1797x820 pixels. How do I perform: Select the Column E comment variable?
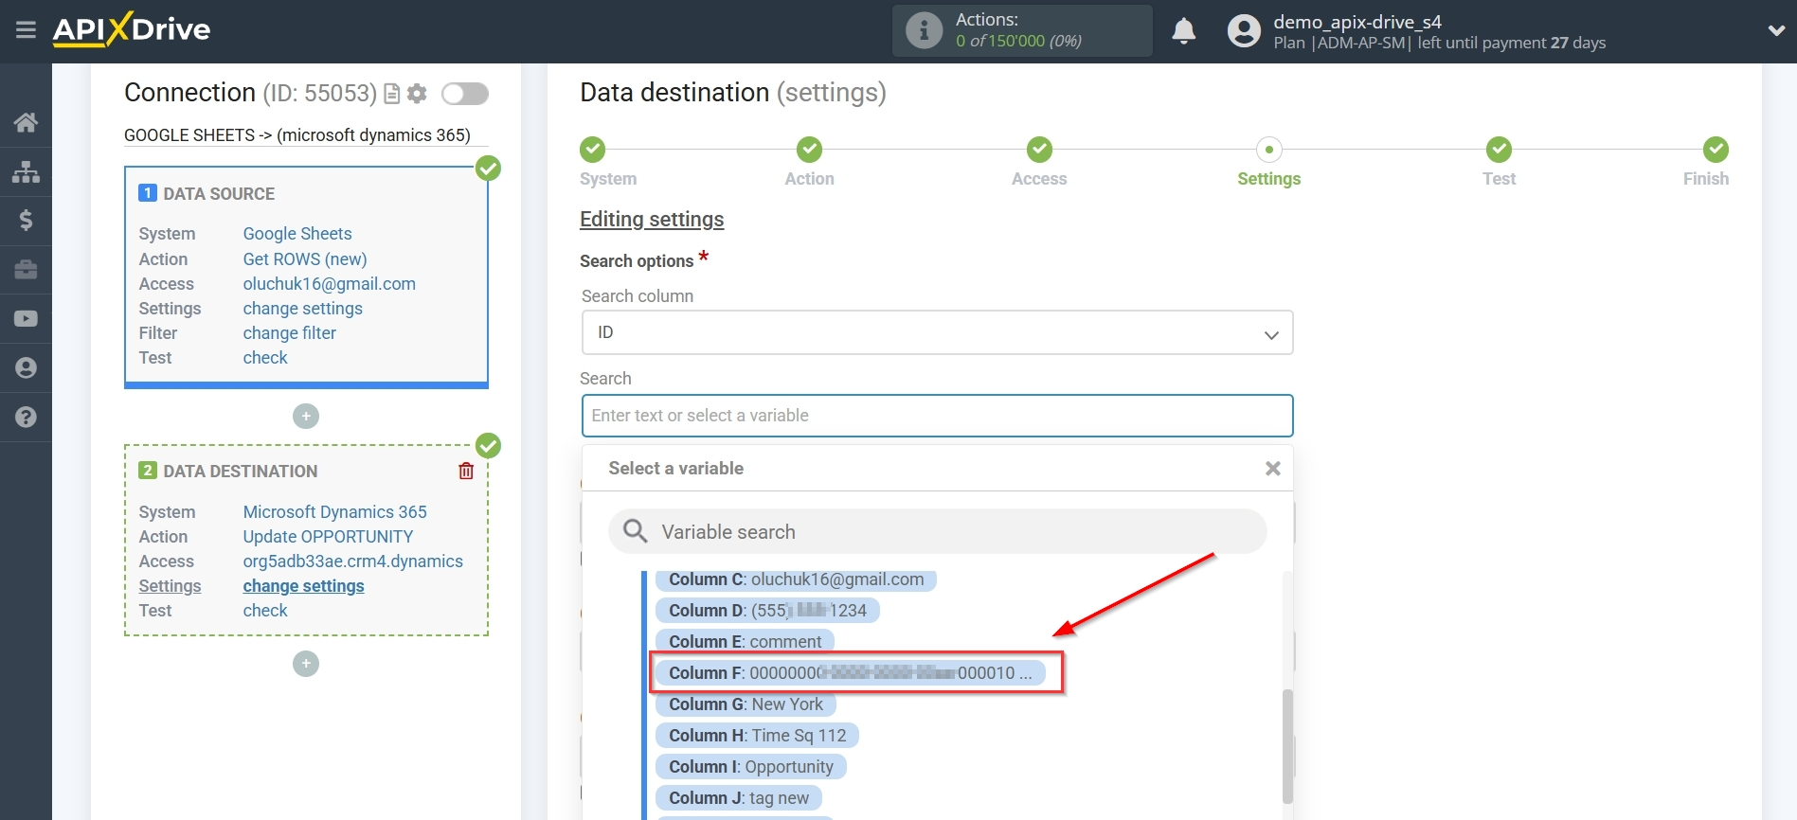pyautogui.click(x=745, y=642)
